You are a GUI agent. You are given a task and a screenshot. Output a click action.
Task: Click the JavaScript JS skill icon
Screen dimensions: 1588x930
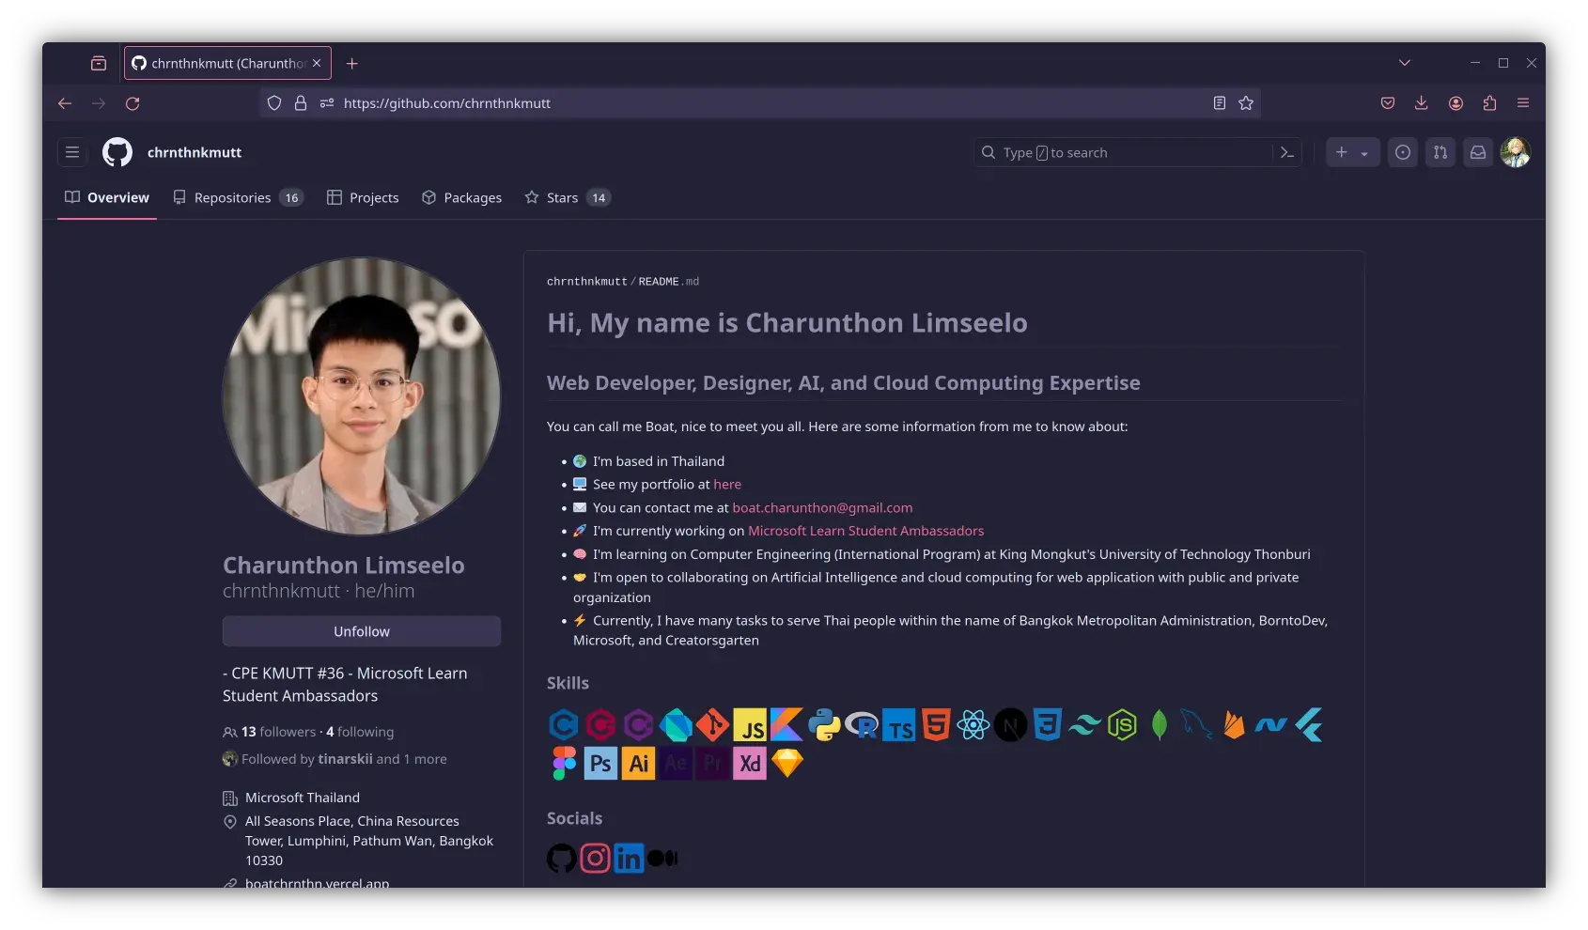click(750, 725)
